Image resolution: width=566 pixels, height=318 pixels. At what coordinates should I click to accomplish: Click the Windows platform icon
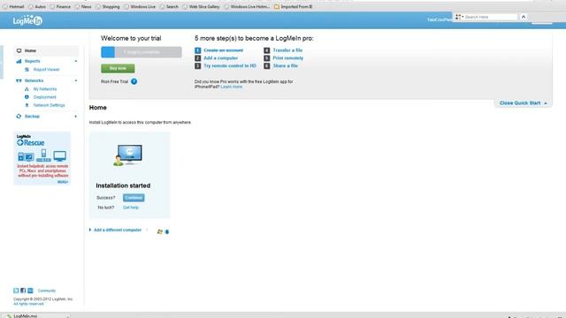click(x=160, y=231)
